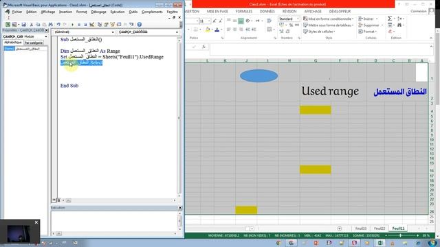Viewport: 440px width, 247px height.
Task: Click the UsedRange code line
Action: click(x=111, y=57)
